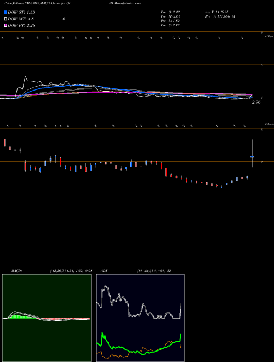Click the axis label 2 on the candlestick chart
Image resolution: width=274 pixels, height=362 pixels.
tap(262, 162)
